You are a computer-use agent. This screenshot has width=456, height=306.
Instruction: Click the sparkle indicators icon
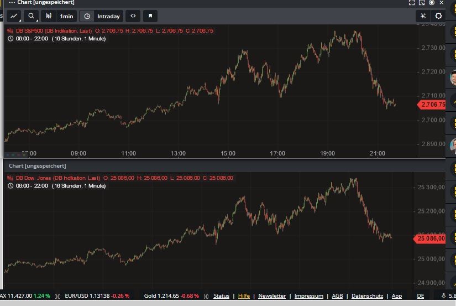point(423,16)
